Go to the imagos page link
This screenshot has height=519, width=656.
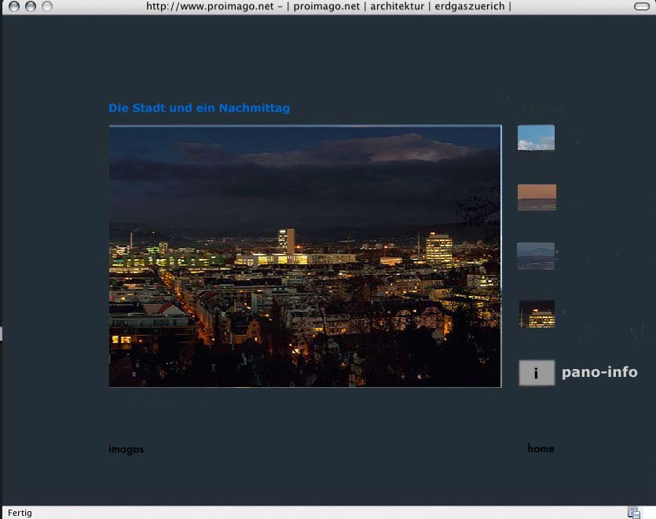click(x=126, y=449)
